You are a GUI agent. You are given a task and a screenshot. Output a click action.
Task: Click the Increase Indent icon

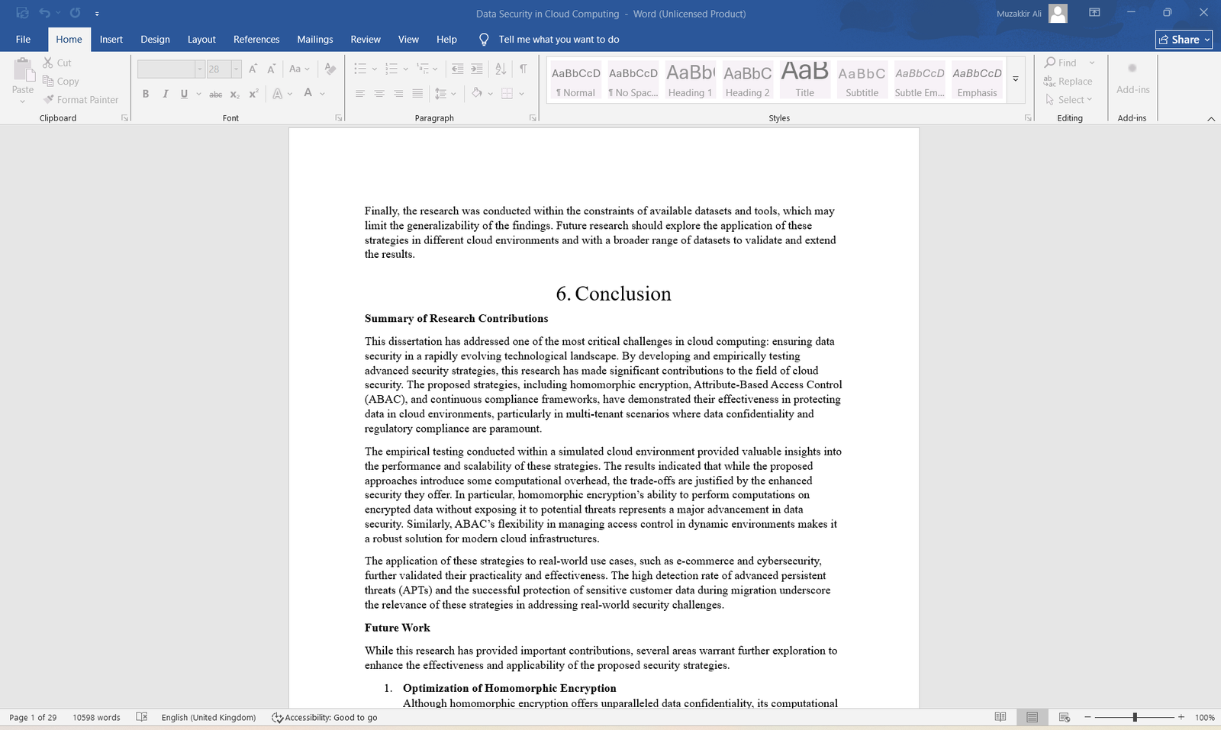pyautogui.click(x=477, y=69)
